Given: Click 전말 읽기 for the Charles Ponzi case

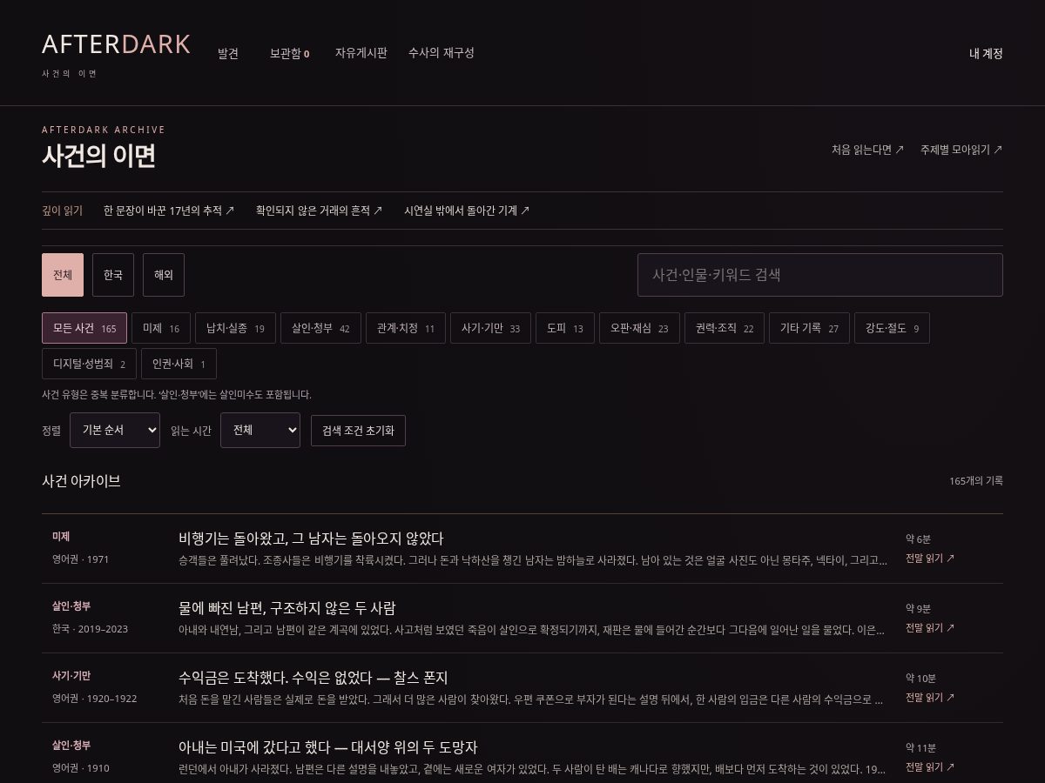Looking at the screenshot, I should pyautogui.click(x=930, y=698).
